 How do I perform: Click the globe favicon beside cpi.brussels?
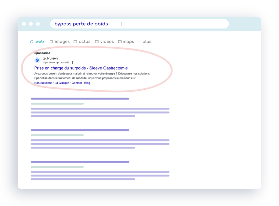point(37,60)
